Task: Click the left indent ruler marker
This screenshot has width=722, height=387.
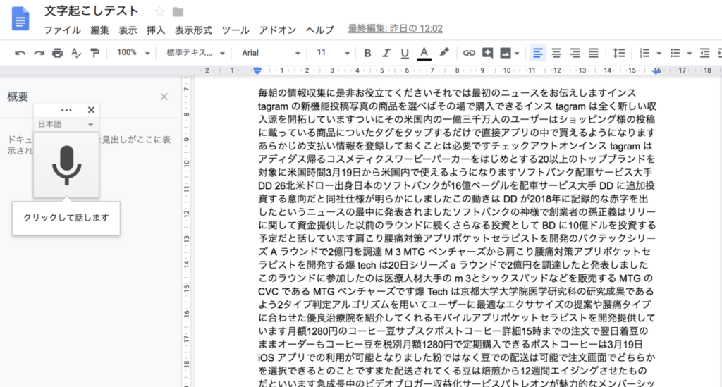Action: [257, 70]
